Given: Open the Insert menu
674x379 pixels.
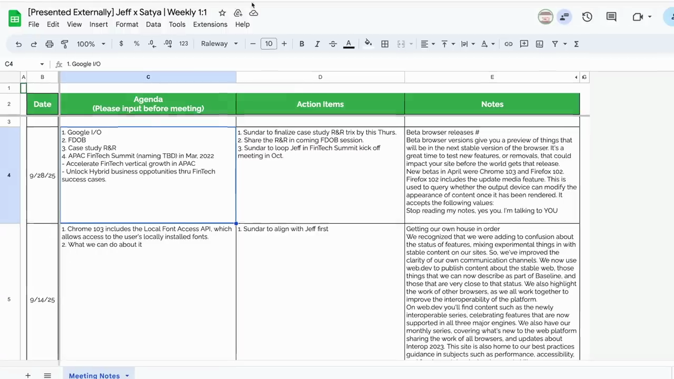Looking at the screenshot, I should click(98, 24).
